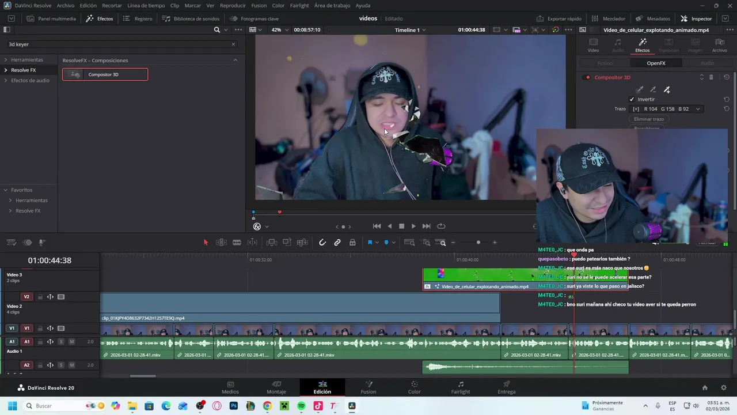
Task: Open Timeline View Options icon
Action: click(x=11, y=243)
